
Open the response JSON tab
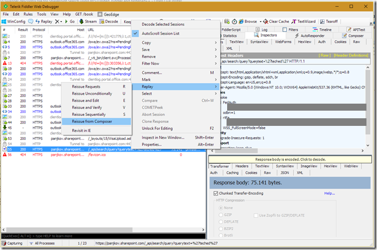tap(285, 173)
